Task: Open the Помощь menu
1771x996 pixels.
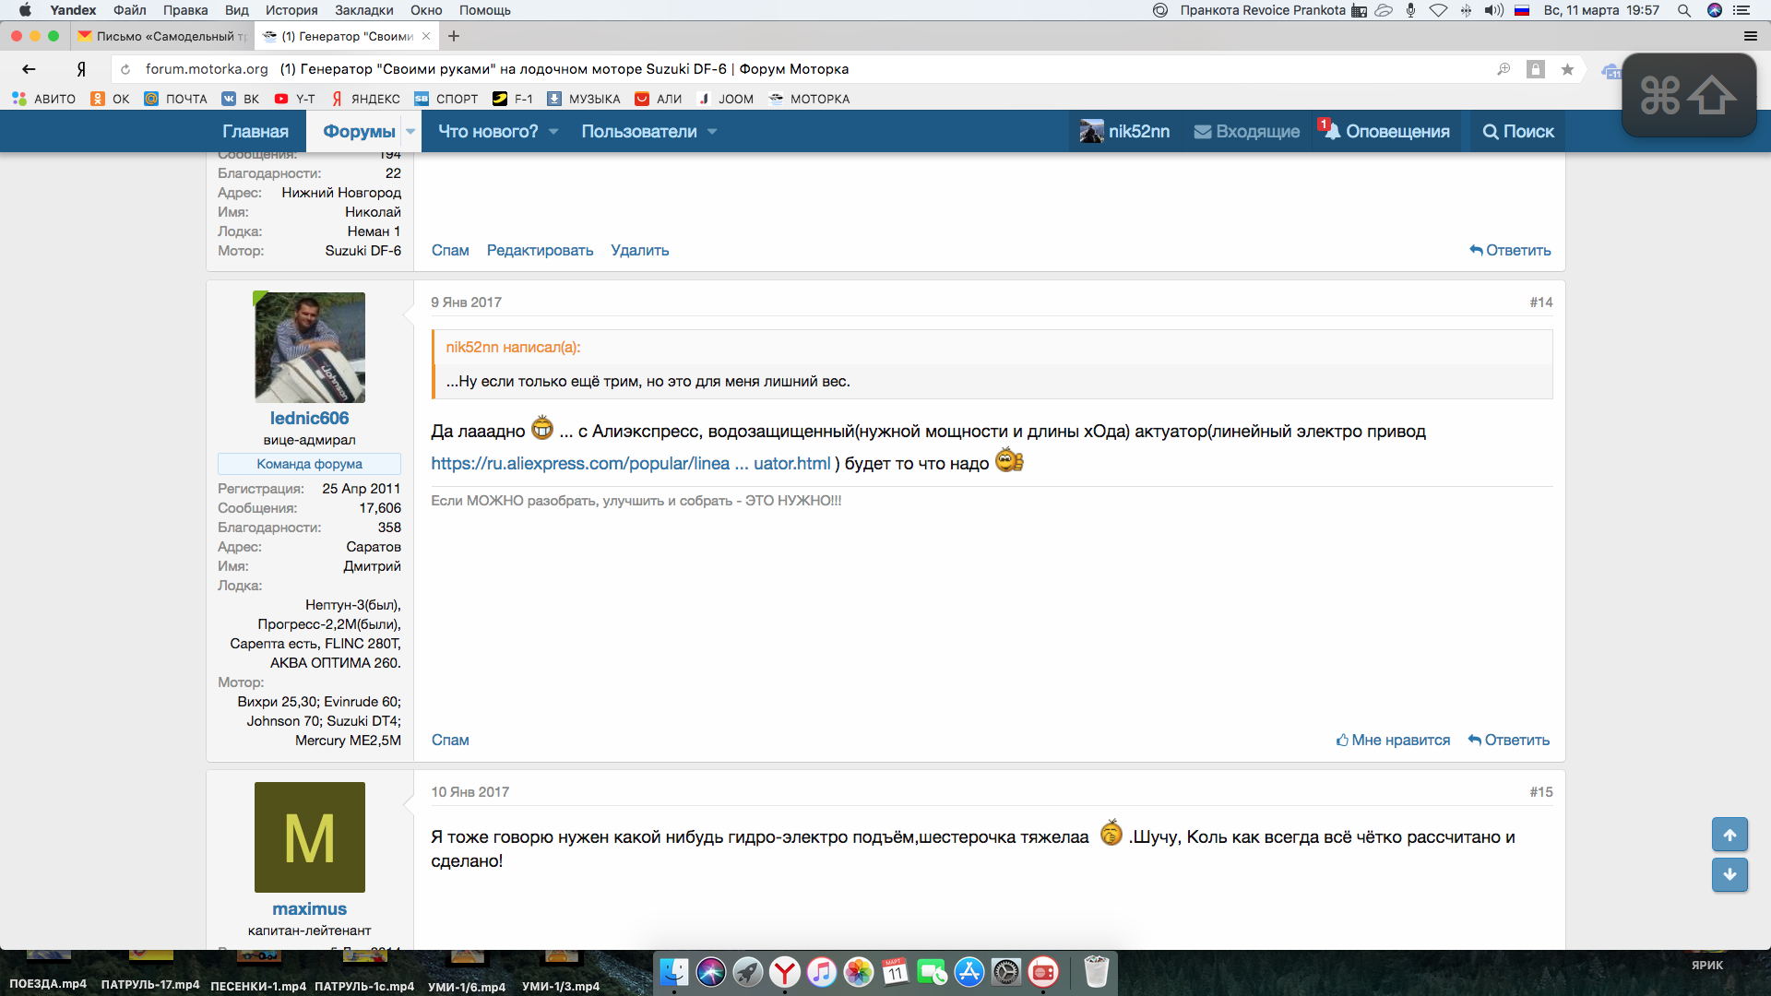Action: coord(485,10)
